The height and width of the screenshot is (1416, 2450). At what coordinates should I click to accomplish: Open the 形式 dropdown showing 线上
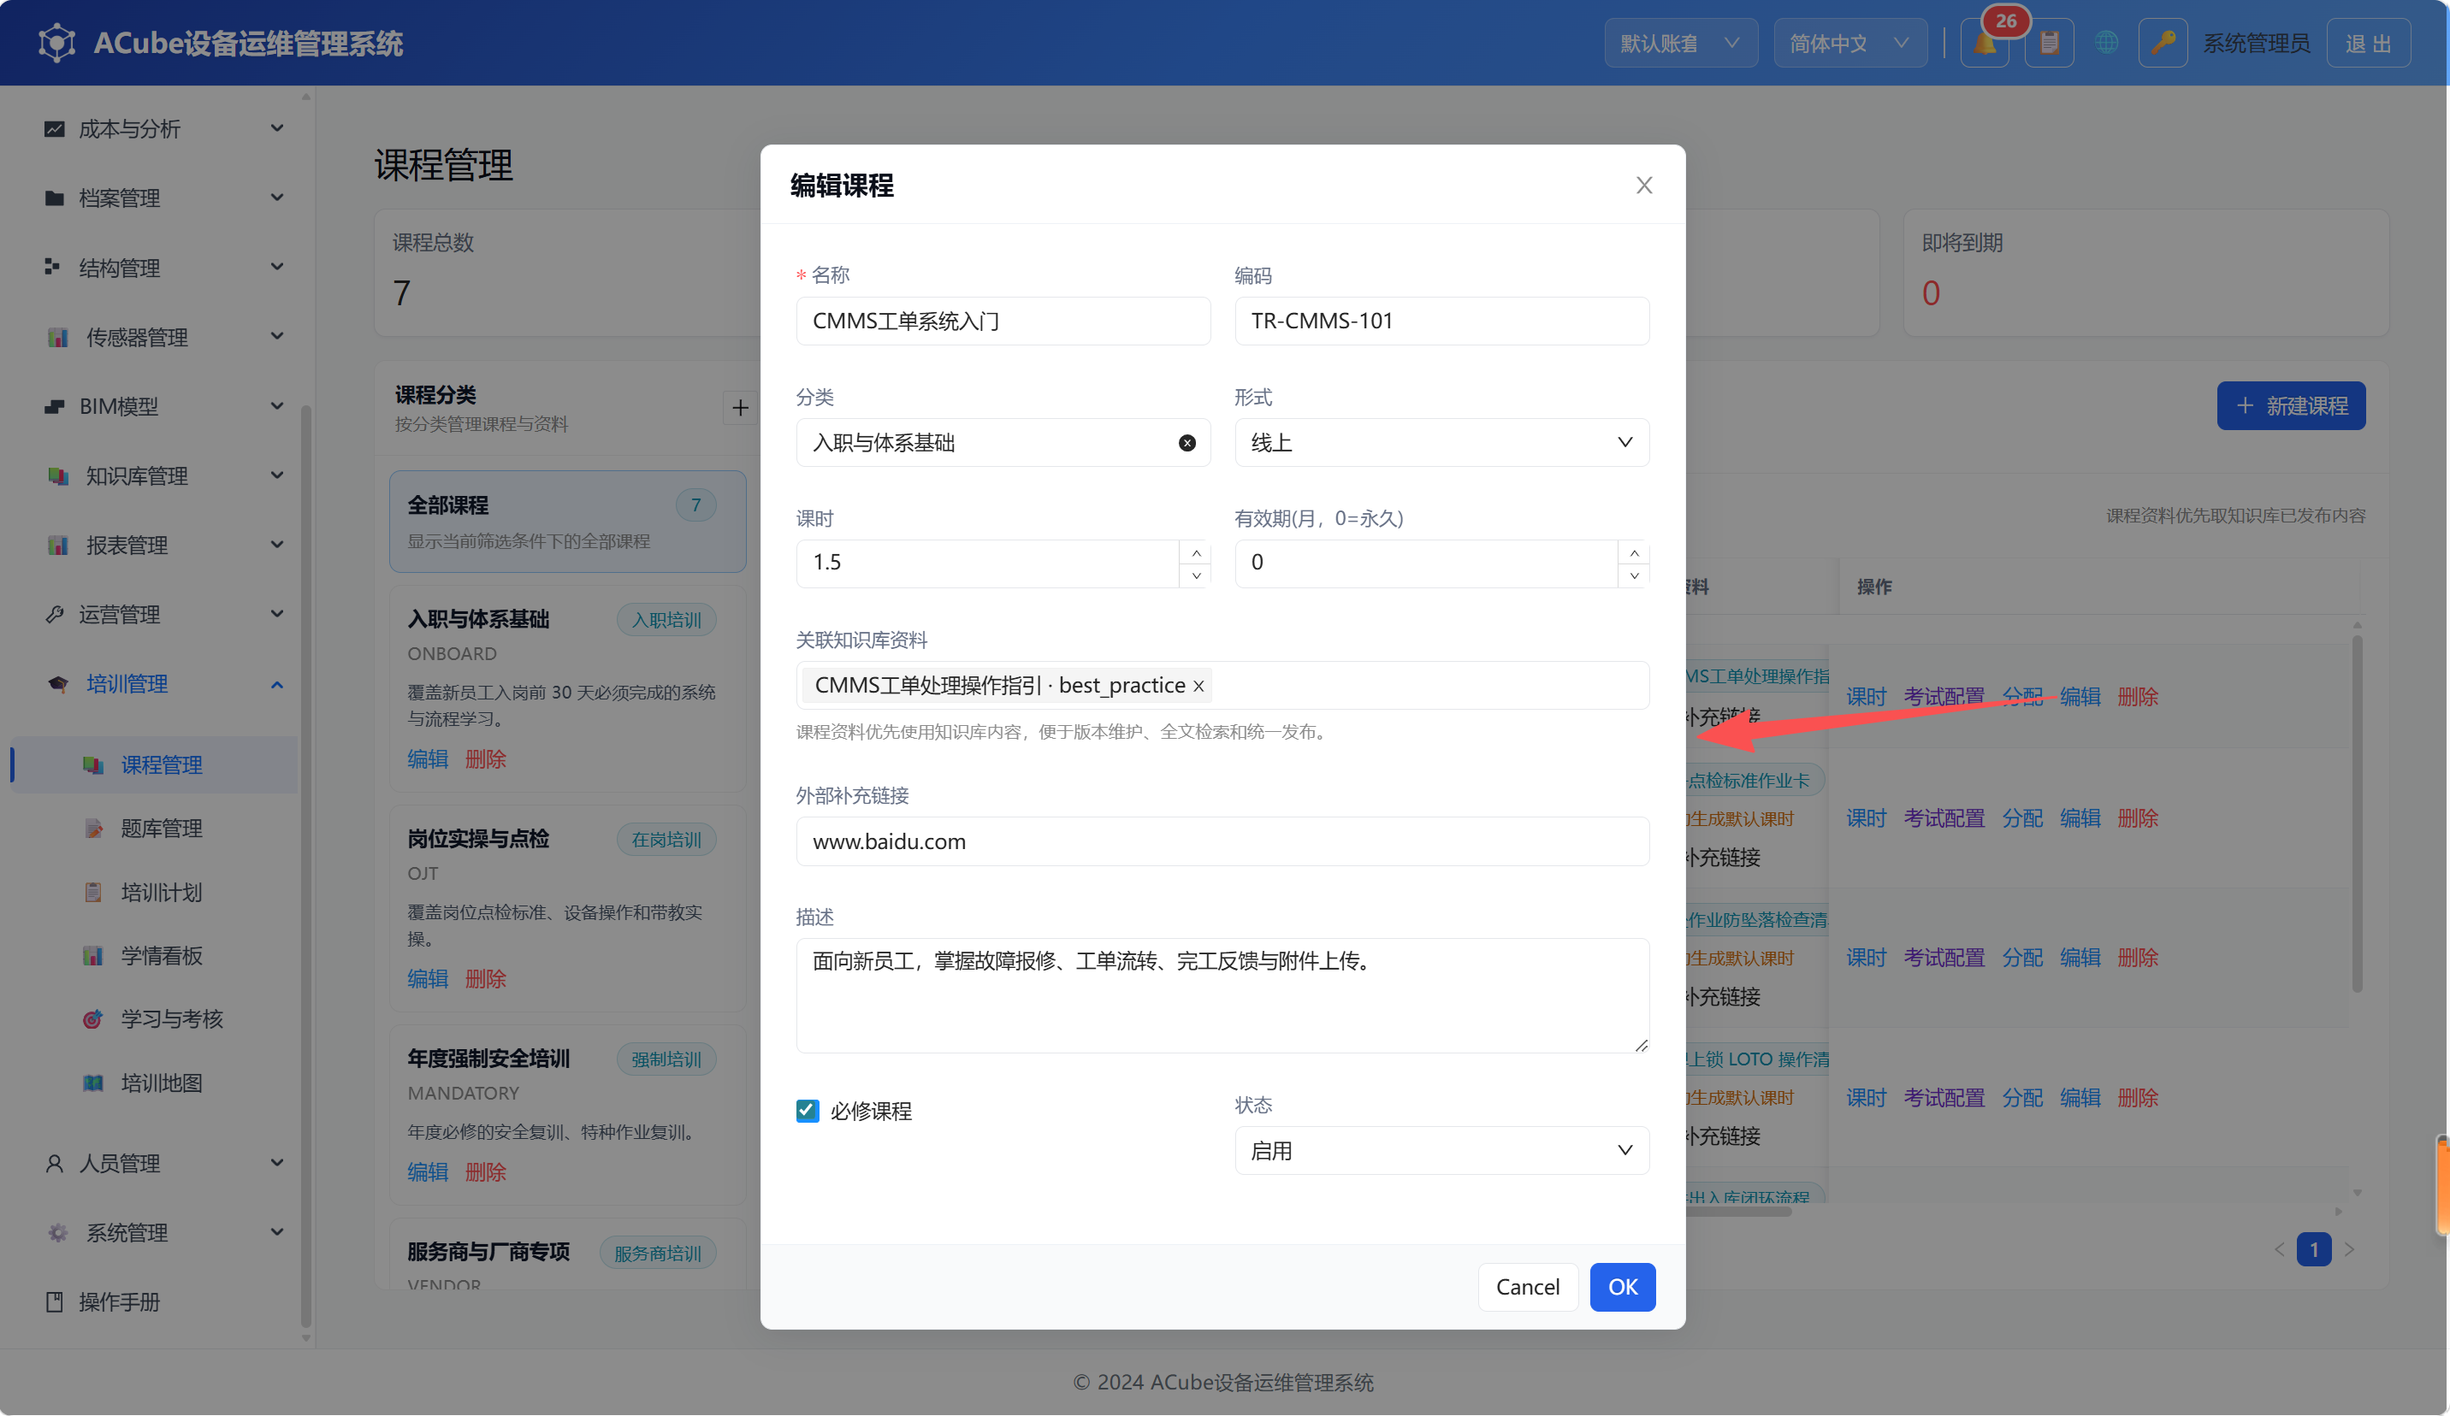[1441, 443]
